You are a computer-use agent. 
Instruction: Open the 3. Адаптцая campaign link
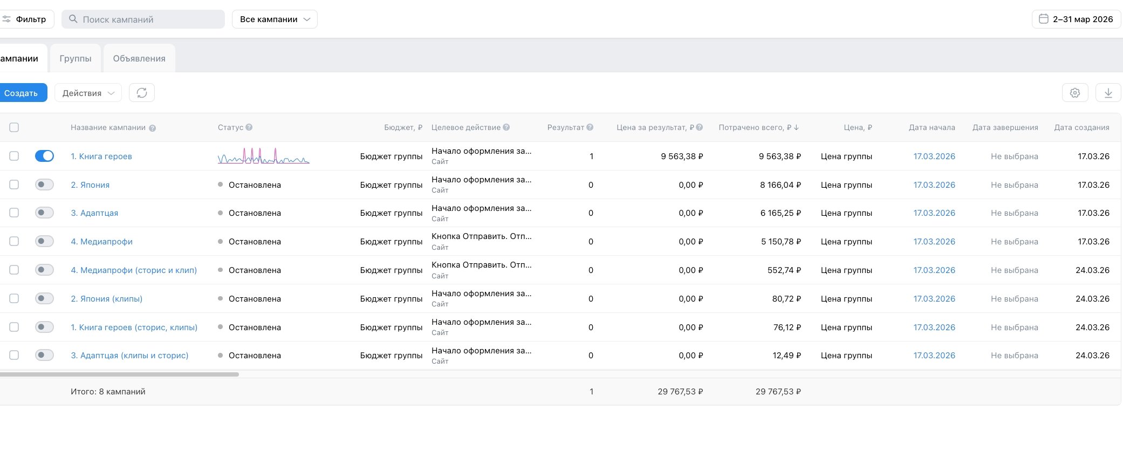[x=94, y=213]
